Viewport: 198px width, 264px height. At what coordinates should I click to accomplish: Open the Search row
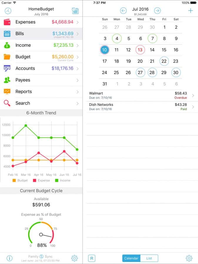pos(41,103)
